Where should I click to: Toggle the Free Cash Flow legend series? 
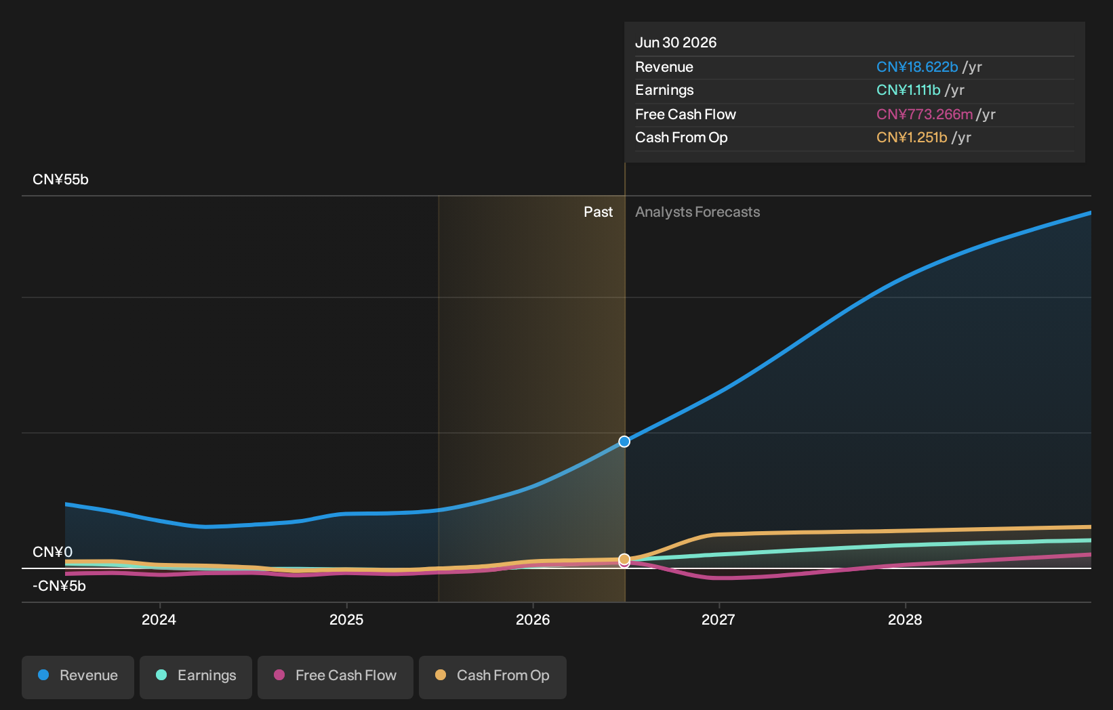click(x=336, y=677)
